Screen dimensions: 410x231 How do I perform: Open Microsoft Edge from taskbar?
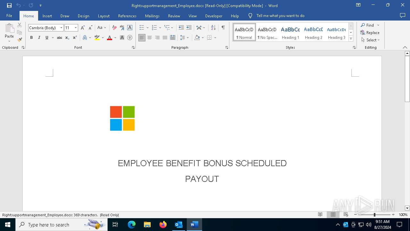(x=132, y=225)
